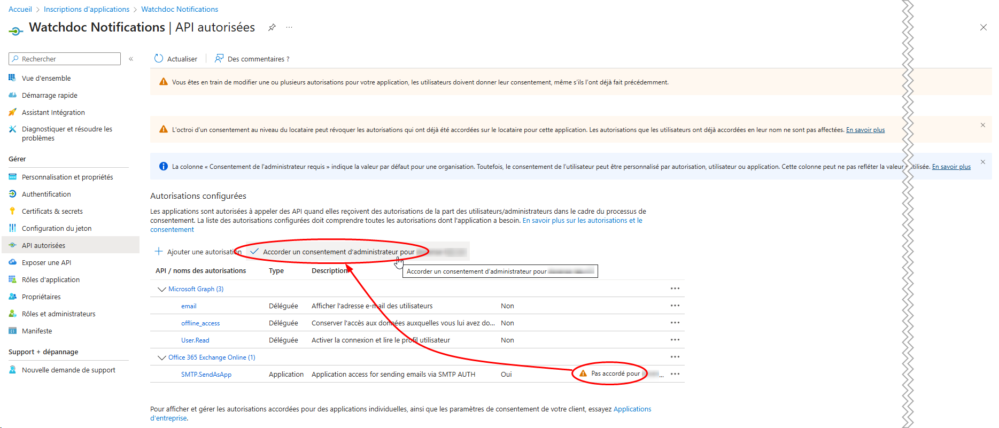
Task: Open more options for Microsoft Graph row
Action: [x=675, y=289]
